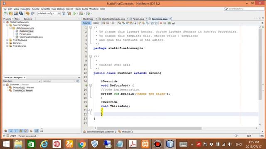Toggle Sort by Name in the Navigator filters
The height and width of the screenshot is (149, 266).
click(37, 131)
